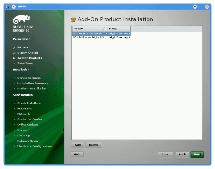Image resolution: width=215 pixels, height=169 pixels.
Task: Proceed with the Next button
Action: point(197,155)
